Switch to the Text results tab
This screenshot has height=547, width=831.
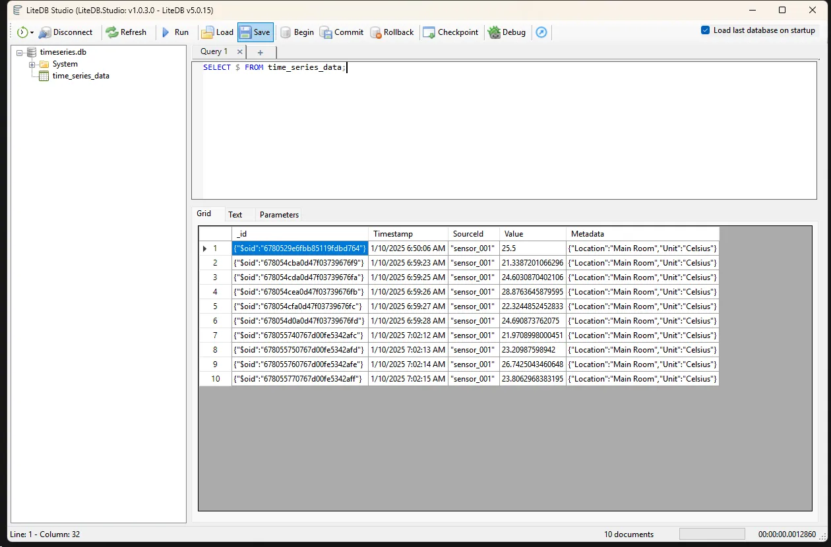235,215
